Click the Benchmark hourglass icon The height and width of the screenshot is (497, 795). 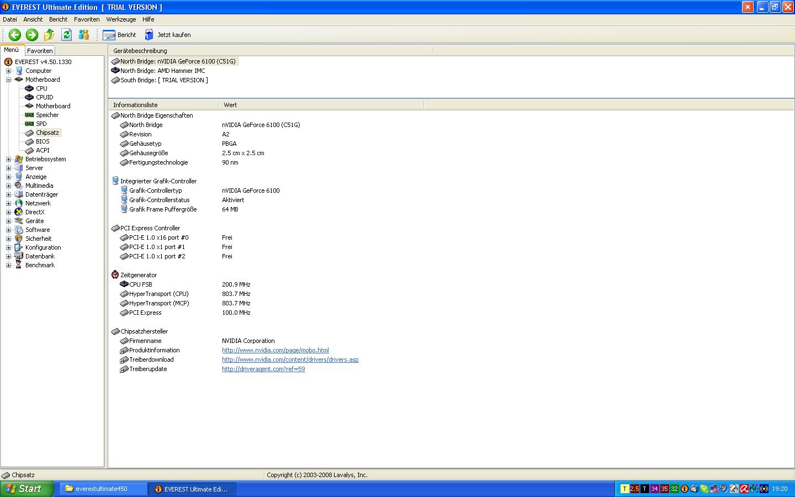(x=19, y=265)
